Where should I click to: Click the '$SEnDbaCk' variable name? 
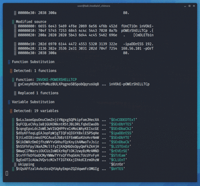point(120,142)
